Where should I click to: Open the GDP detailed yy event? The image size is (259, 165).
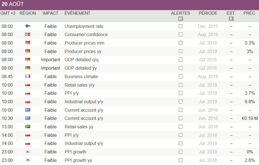pos(81,68)
